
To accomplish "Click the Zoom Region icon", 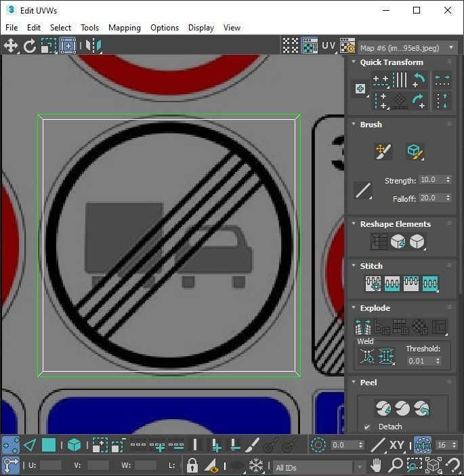I will tap(415, 464).
